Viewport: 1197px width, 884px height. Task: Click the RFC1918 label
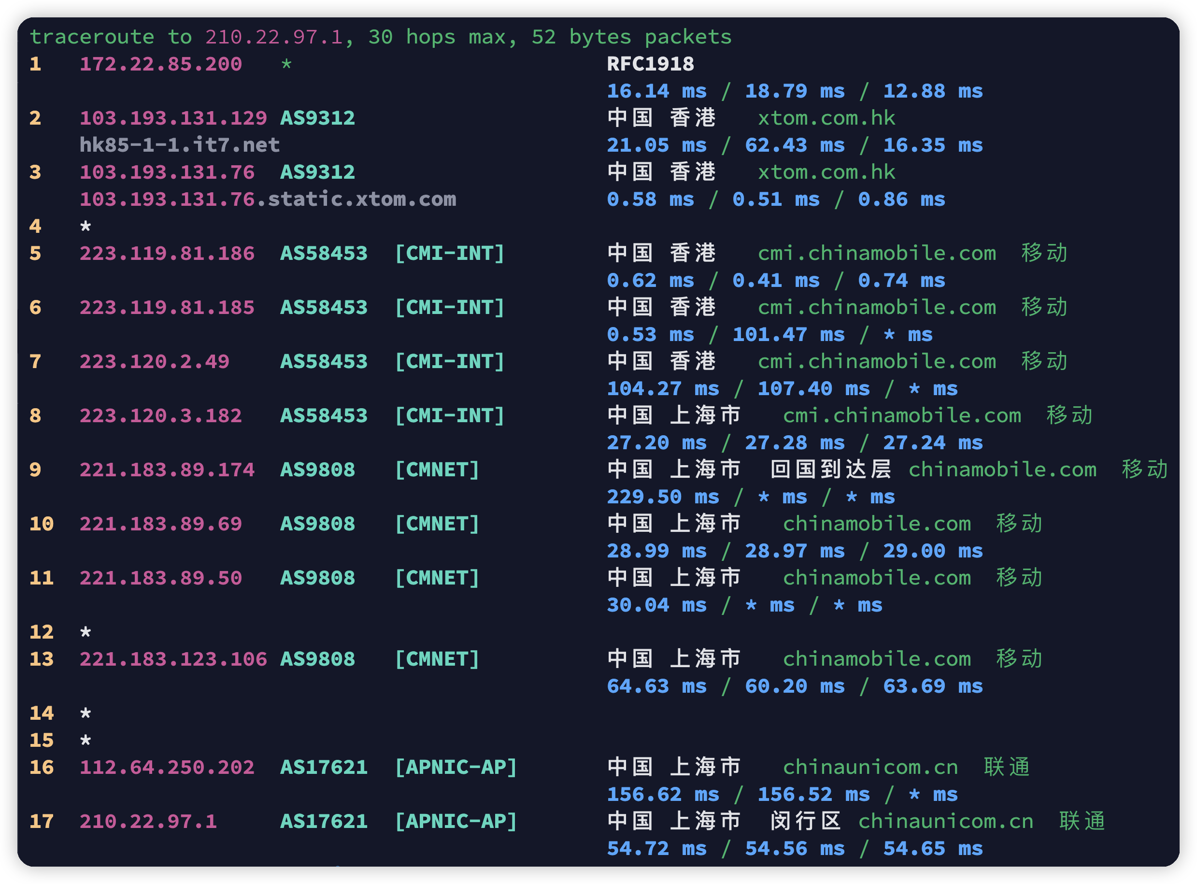point(650,64)
